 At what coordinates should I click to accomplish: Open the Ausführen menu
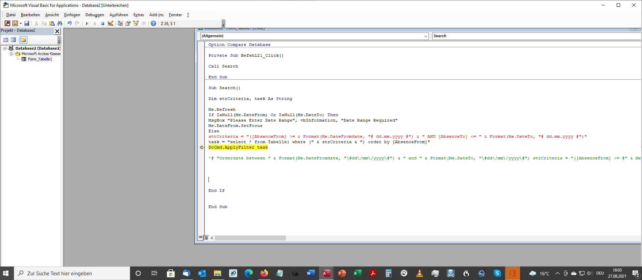tap(119, 15)
